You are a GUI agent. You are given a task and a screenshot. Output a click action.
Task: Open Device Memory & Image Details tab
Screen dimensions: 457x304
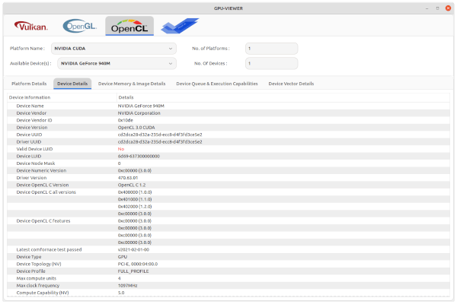click(132, 84)
